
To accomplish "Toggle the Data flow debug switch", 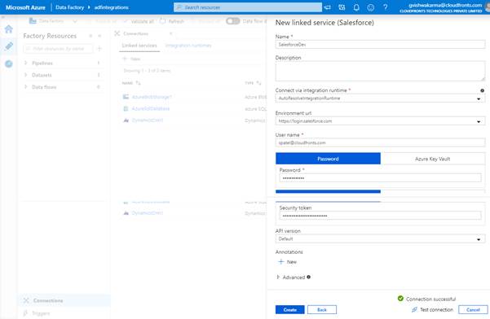I will click(x=233, y=21).
